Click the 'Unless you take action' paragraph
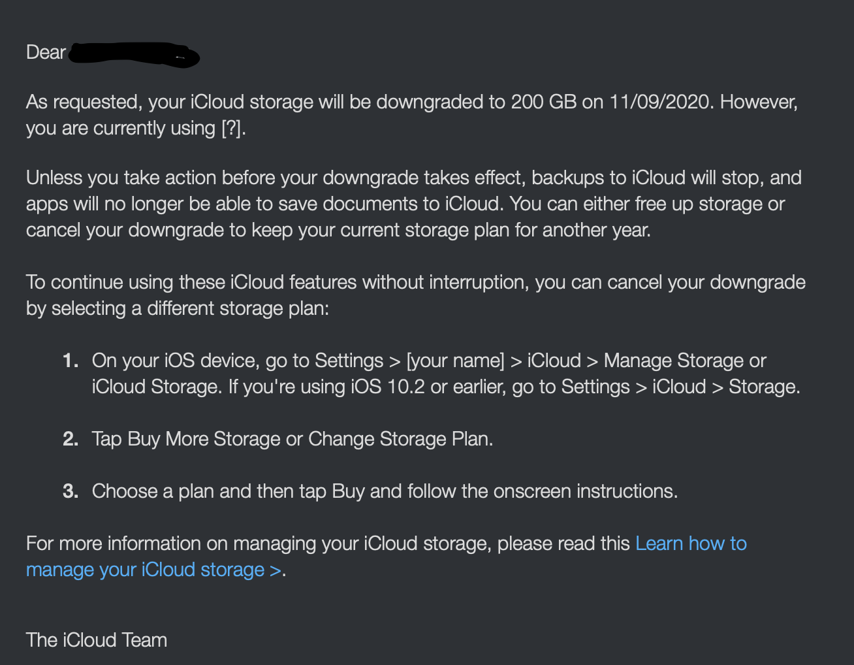The height and width of the screenshot is (665, 854). pos(414,204)
